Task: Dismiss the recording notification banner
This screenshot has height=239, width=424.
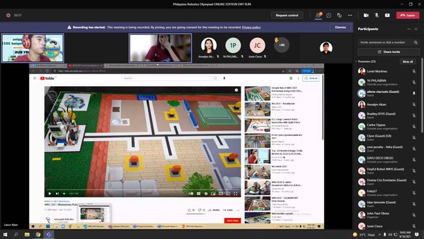Action: point(340,27)
